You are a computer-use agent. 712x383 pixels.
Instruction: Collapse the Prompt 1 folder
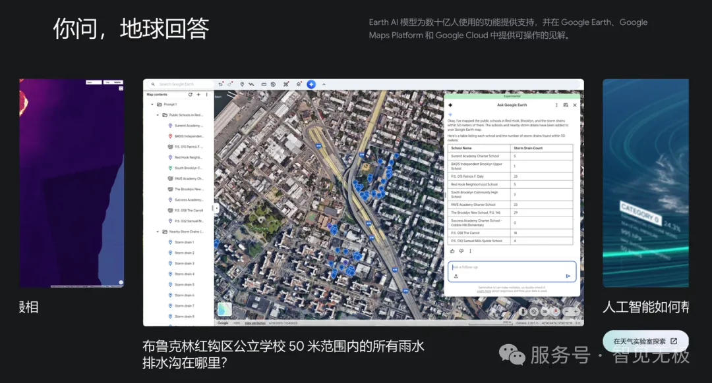pos(152,104)
